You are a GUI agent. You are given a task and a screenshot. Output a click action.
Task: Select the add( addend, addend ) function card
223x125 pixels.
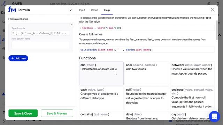tap(147, 73)
